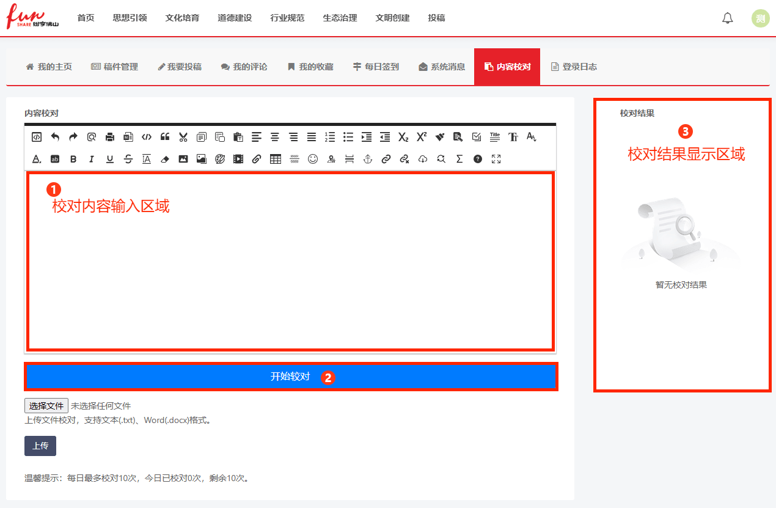This screenshot has height=508, width=776.
Task: Insert a video with the film icon
Action: click(x=238, y=159)
